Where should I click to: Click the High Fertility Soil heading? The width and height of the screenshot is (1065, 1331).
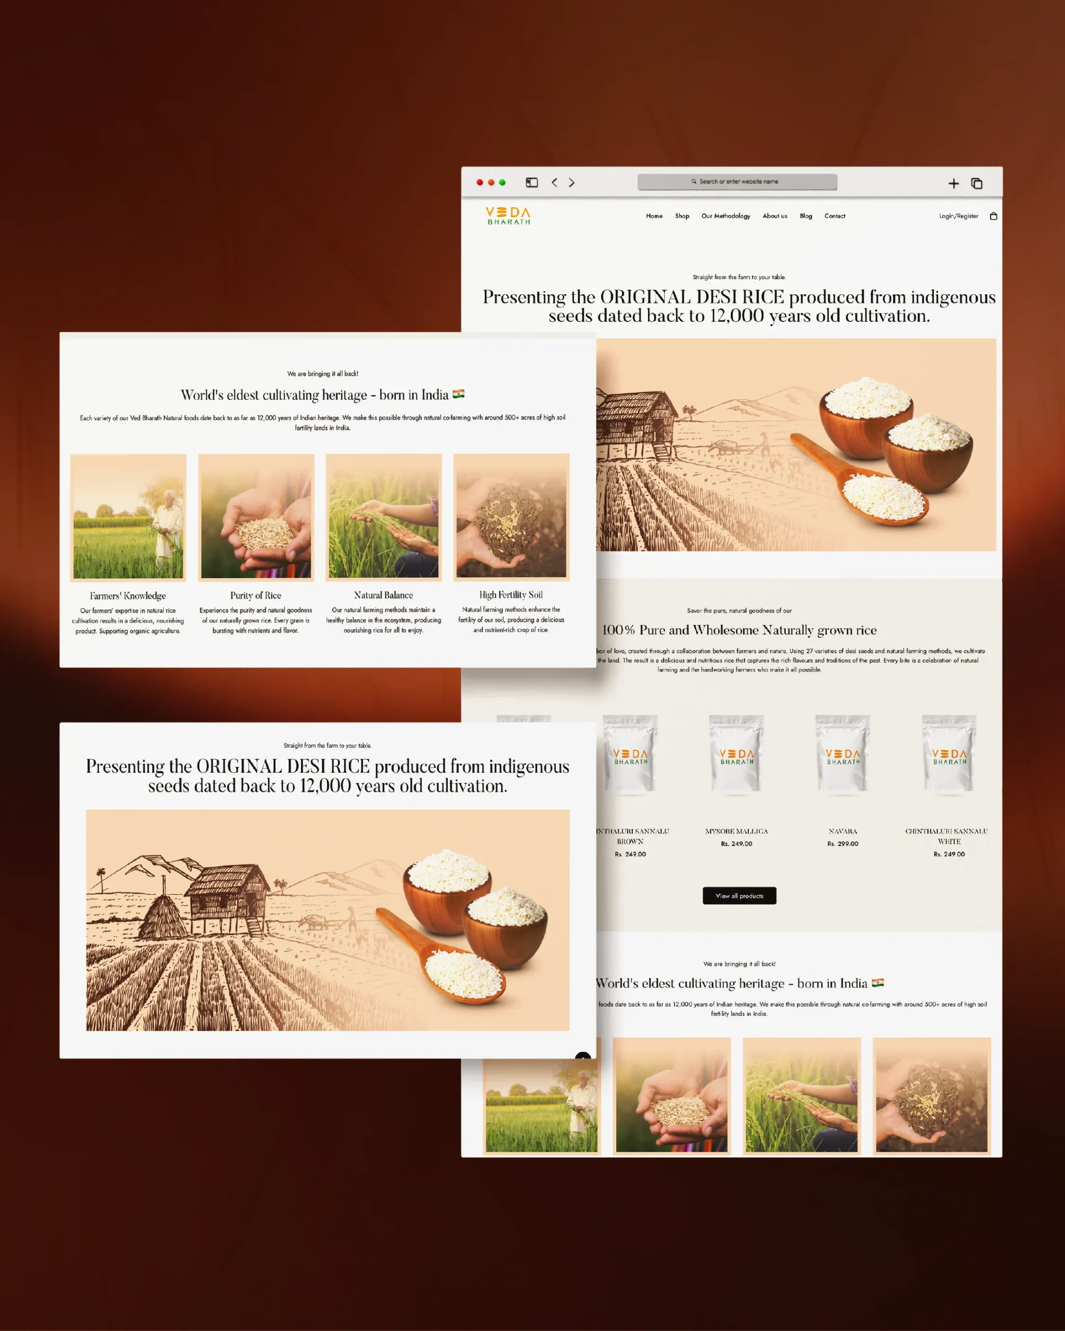[511, 594]
